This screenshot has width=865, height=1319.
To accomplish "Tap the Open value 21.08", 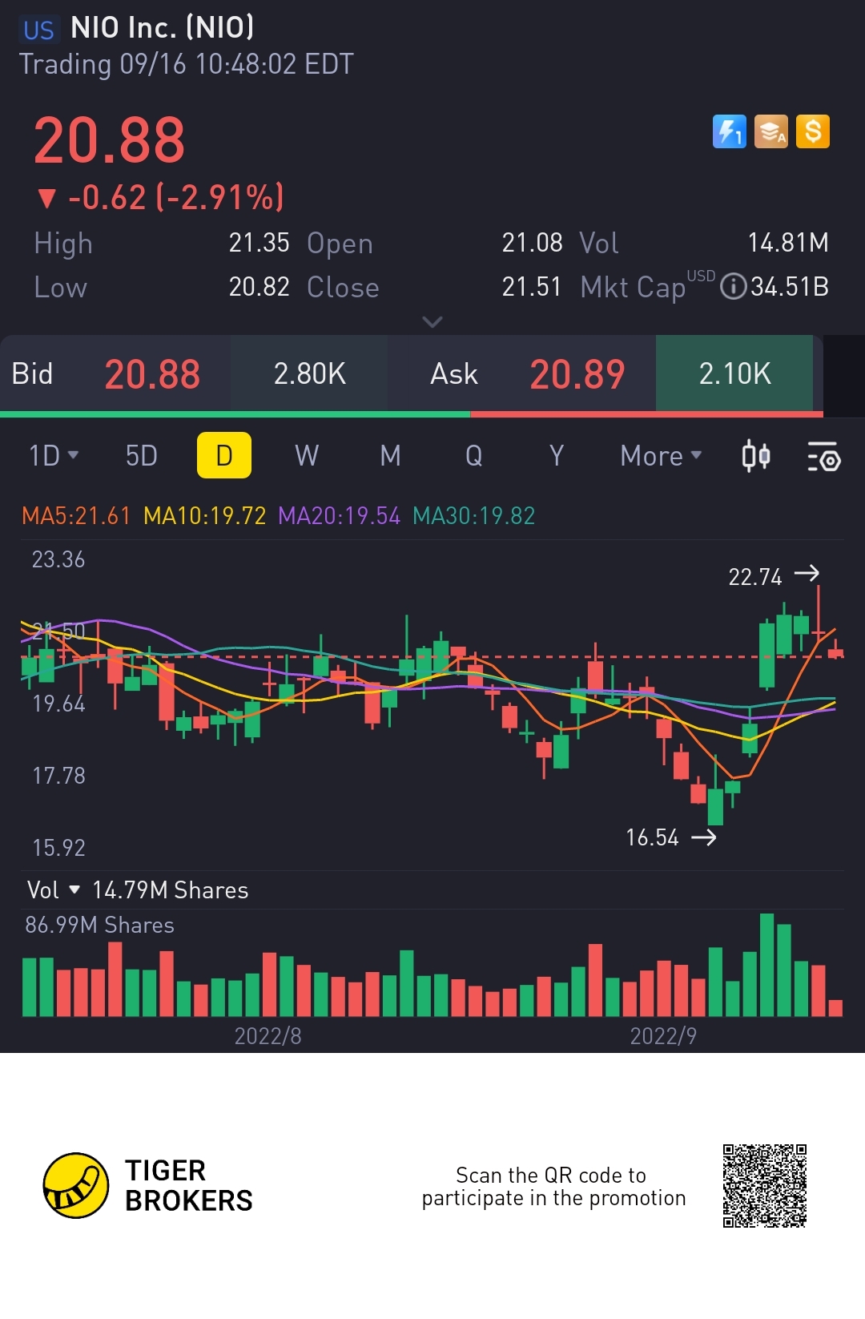I will (x=532, y=243).
